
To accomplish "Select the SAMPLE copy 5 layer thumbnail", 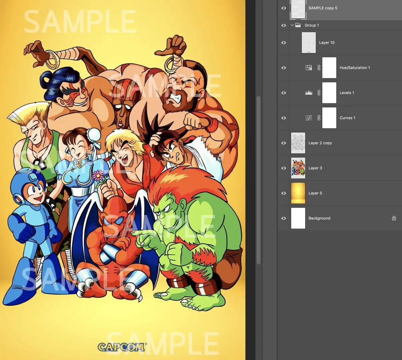I will 298,9.
